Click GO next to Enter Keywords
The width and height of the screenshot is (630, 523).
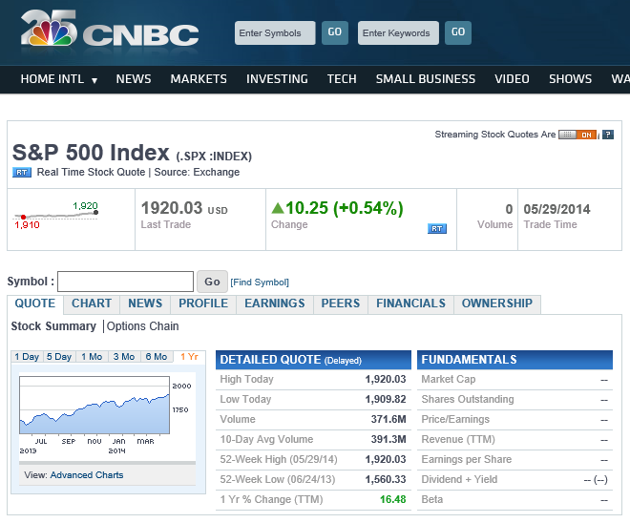(458, 33)
